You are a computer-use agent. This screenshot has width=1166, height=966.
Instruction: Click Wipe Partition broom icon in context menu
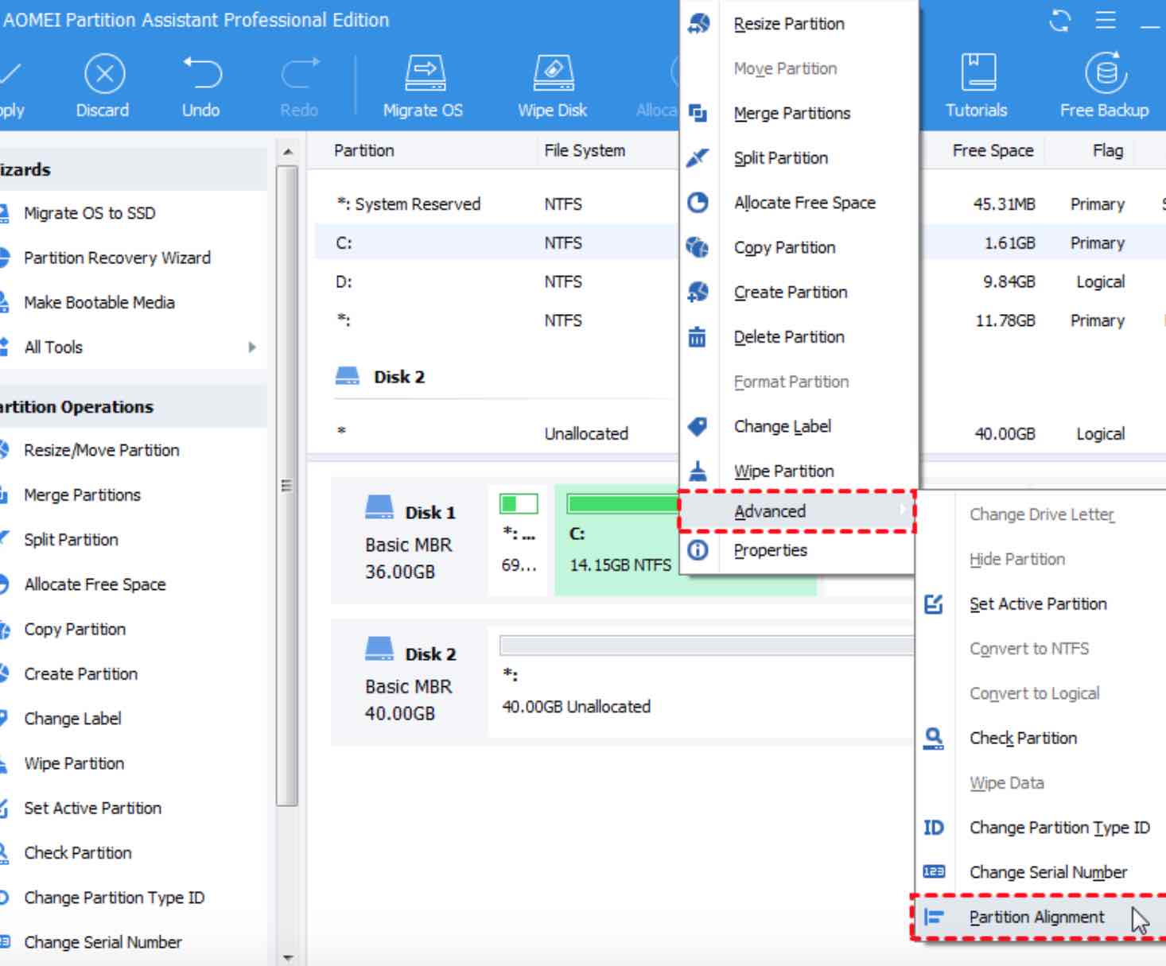tap(698, 471)
